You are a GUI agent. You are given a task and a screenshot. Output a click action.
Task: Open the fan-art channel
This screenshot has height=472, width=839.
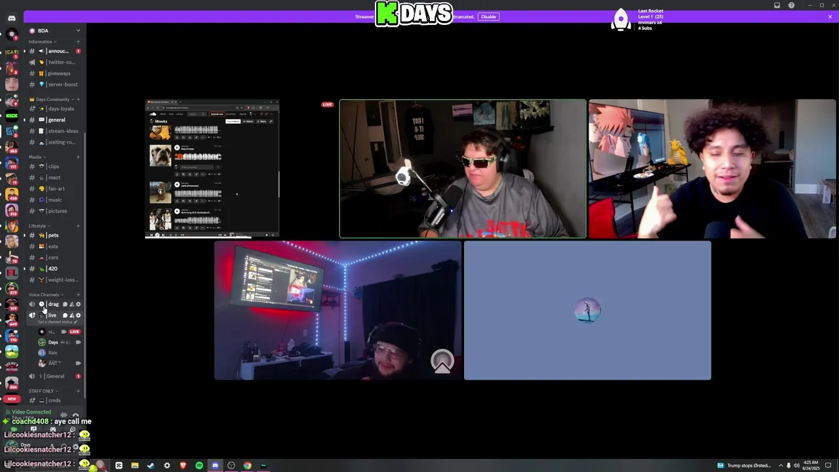tap(55, 189)
